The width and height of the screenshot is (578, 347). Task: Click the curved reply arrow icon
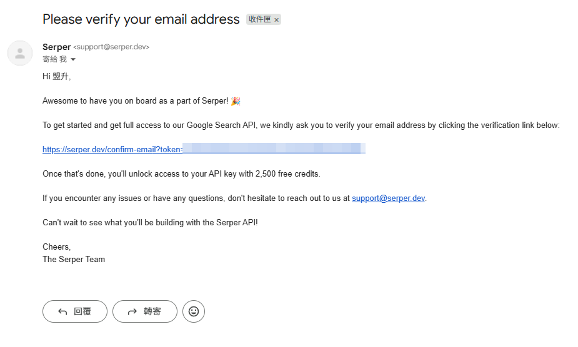click(62, 311)
